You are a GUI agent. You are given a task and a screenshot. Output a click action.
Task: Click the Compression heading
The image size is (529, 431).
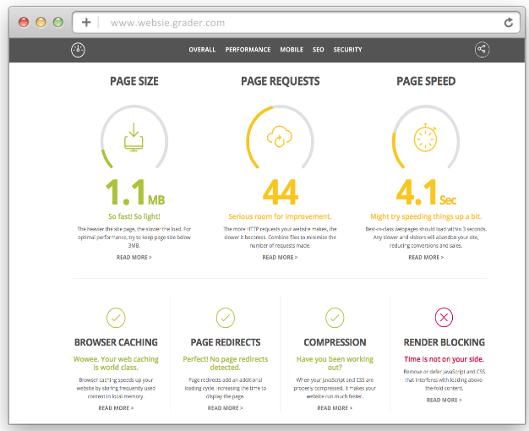[x=335, y=342]
